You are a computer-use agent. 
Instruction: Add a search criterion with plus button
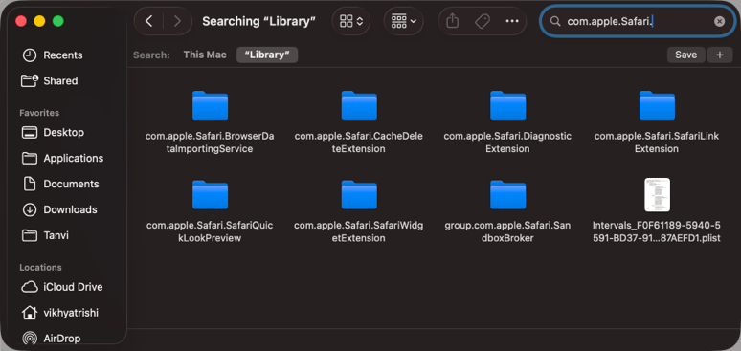[720, 55]
